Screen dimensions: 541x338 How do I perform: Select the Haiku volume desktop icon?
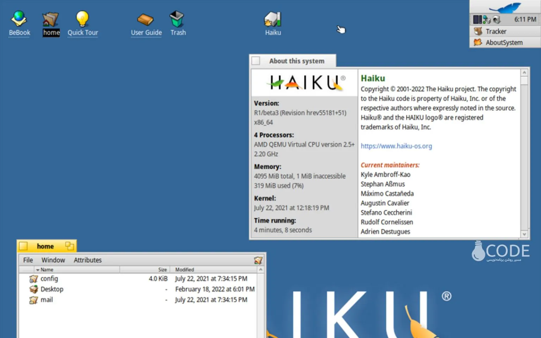coord(273,19)
